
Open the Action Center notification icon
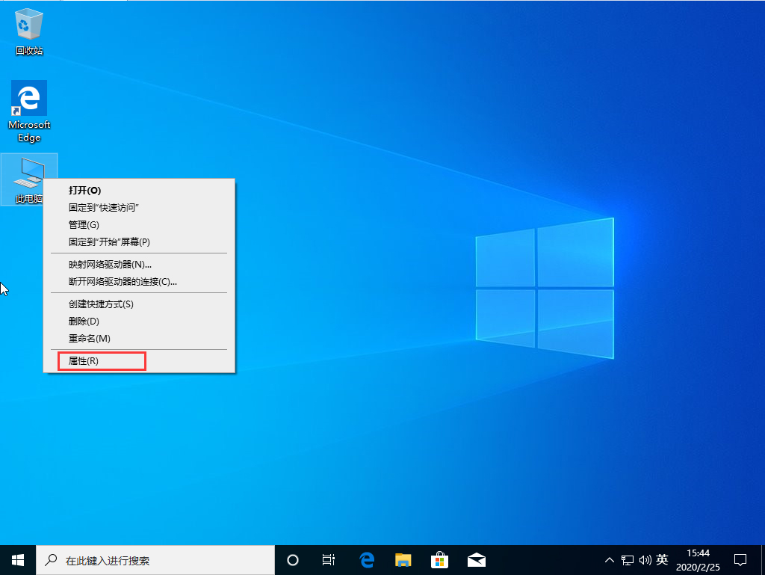[x=740, y=559]
